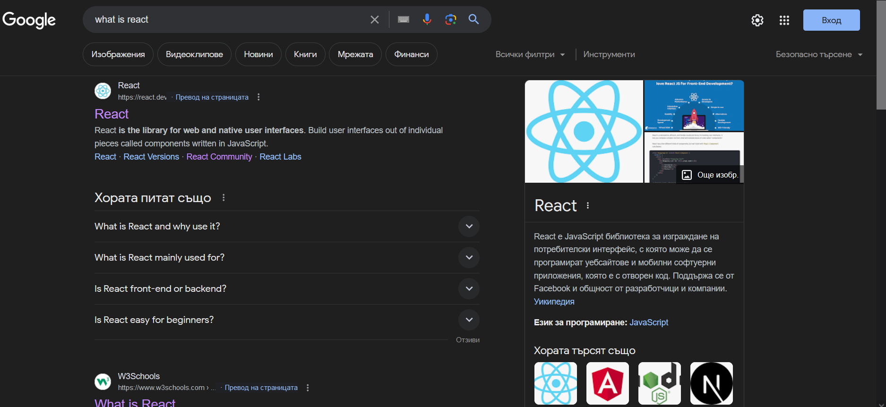Open the Google apps grid icon
The width and height of the screenshot is (886, 407).
784,20
